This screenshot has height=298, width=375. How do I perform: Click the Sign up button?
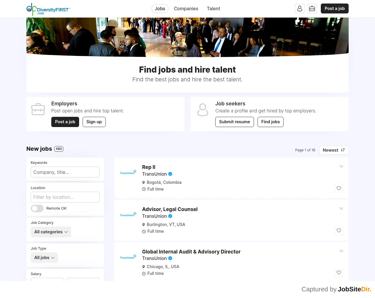click(x=94, y=122)
